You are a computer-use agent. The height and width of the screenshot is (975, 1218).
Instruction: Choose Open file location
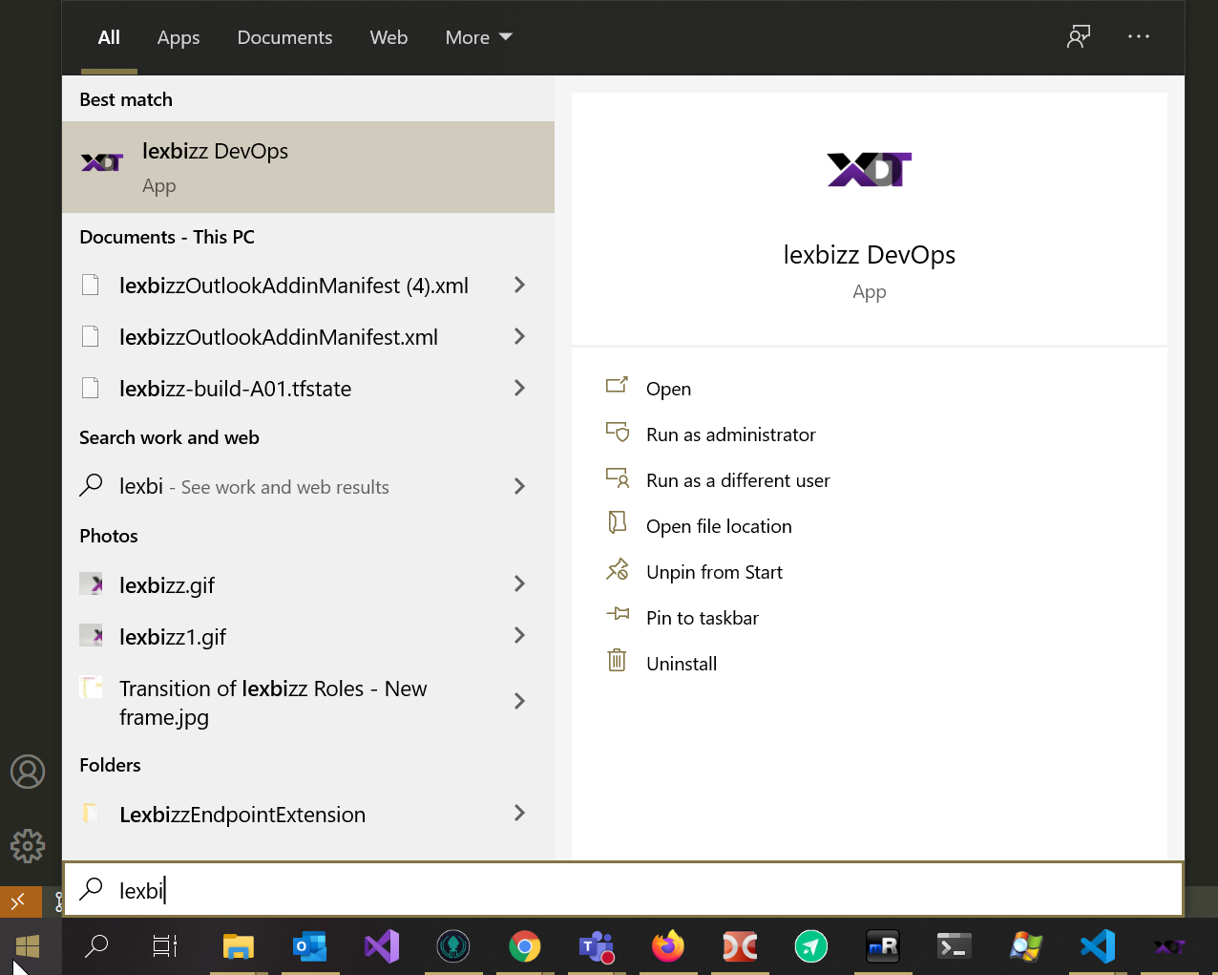click(x=719, y=526)
